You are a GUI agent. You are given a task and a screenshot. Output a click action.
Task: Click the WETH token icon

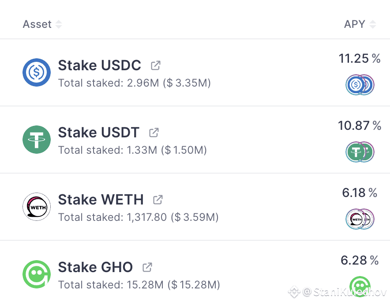tap(37, 207)
